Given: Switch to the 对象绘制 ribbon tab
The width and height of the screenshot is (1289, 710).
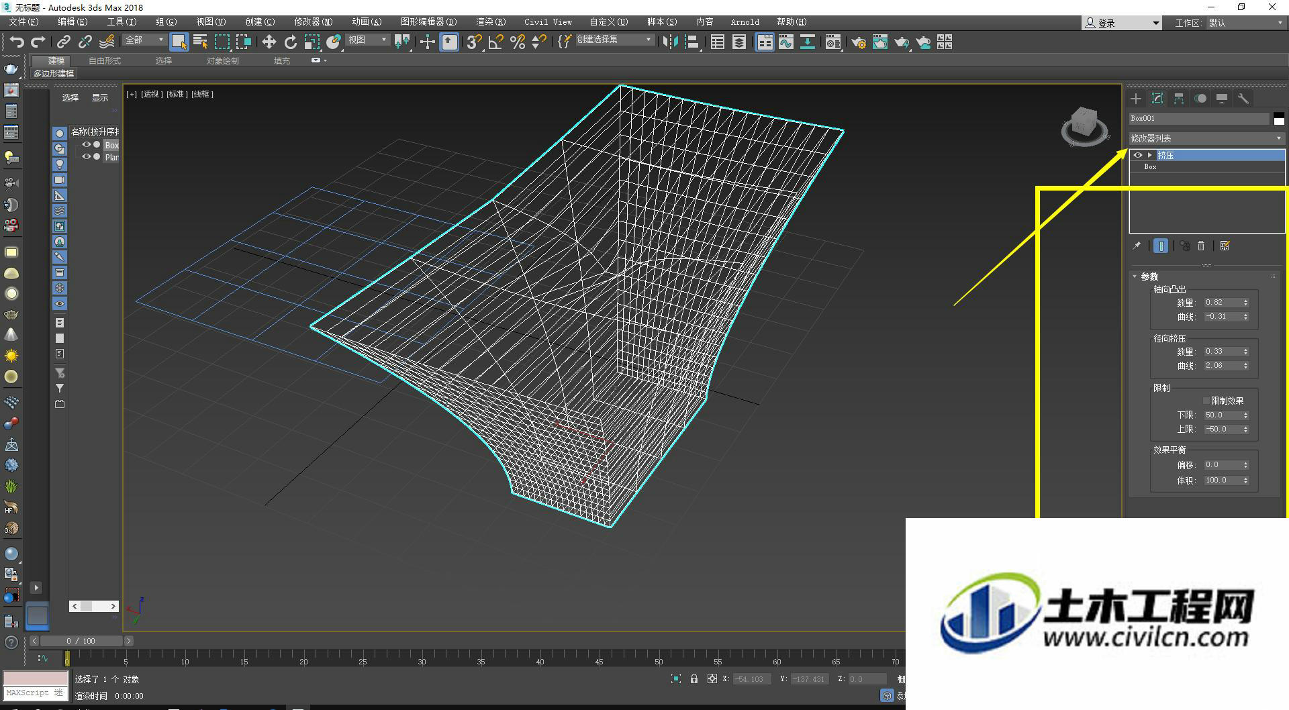Looking at the screenshot, I should click(x=223, y=61).
